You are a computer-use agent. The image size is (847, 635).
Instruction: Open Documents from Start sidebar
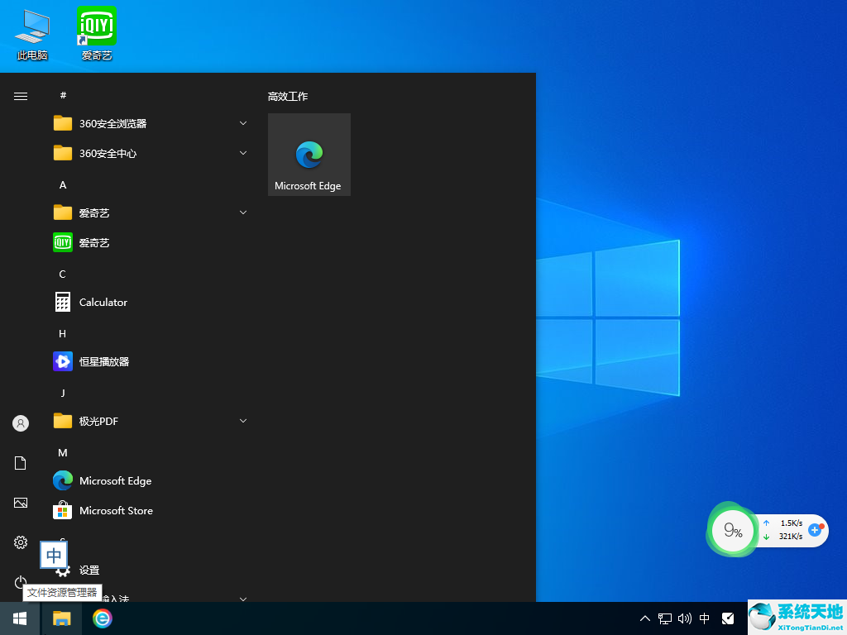(x=21, y=463)
